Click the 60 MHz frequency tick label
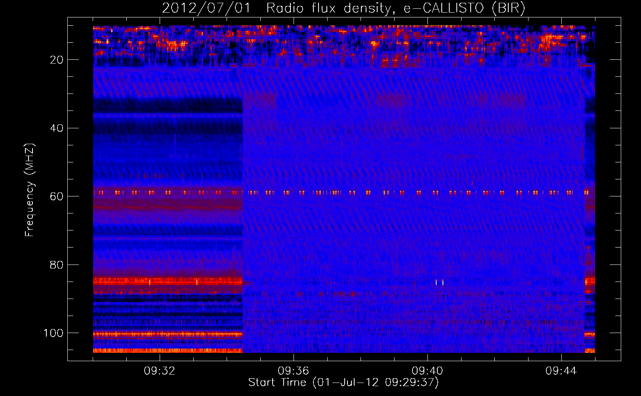The image size is (641, 396). coord(57,196)
